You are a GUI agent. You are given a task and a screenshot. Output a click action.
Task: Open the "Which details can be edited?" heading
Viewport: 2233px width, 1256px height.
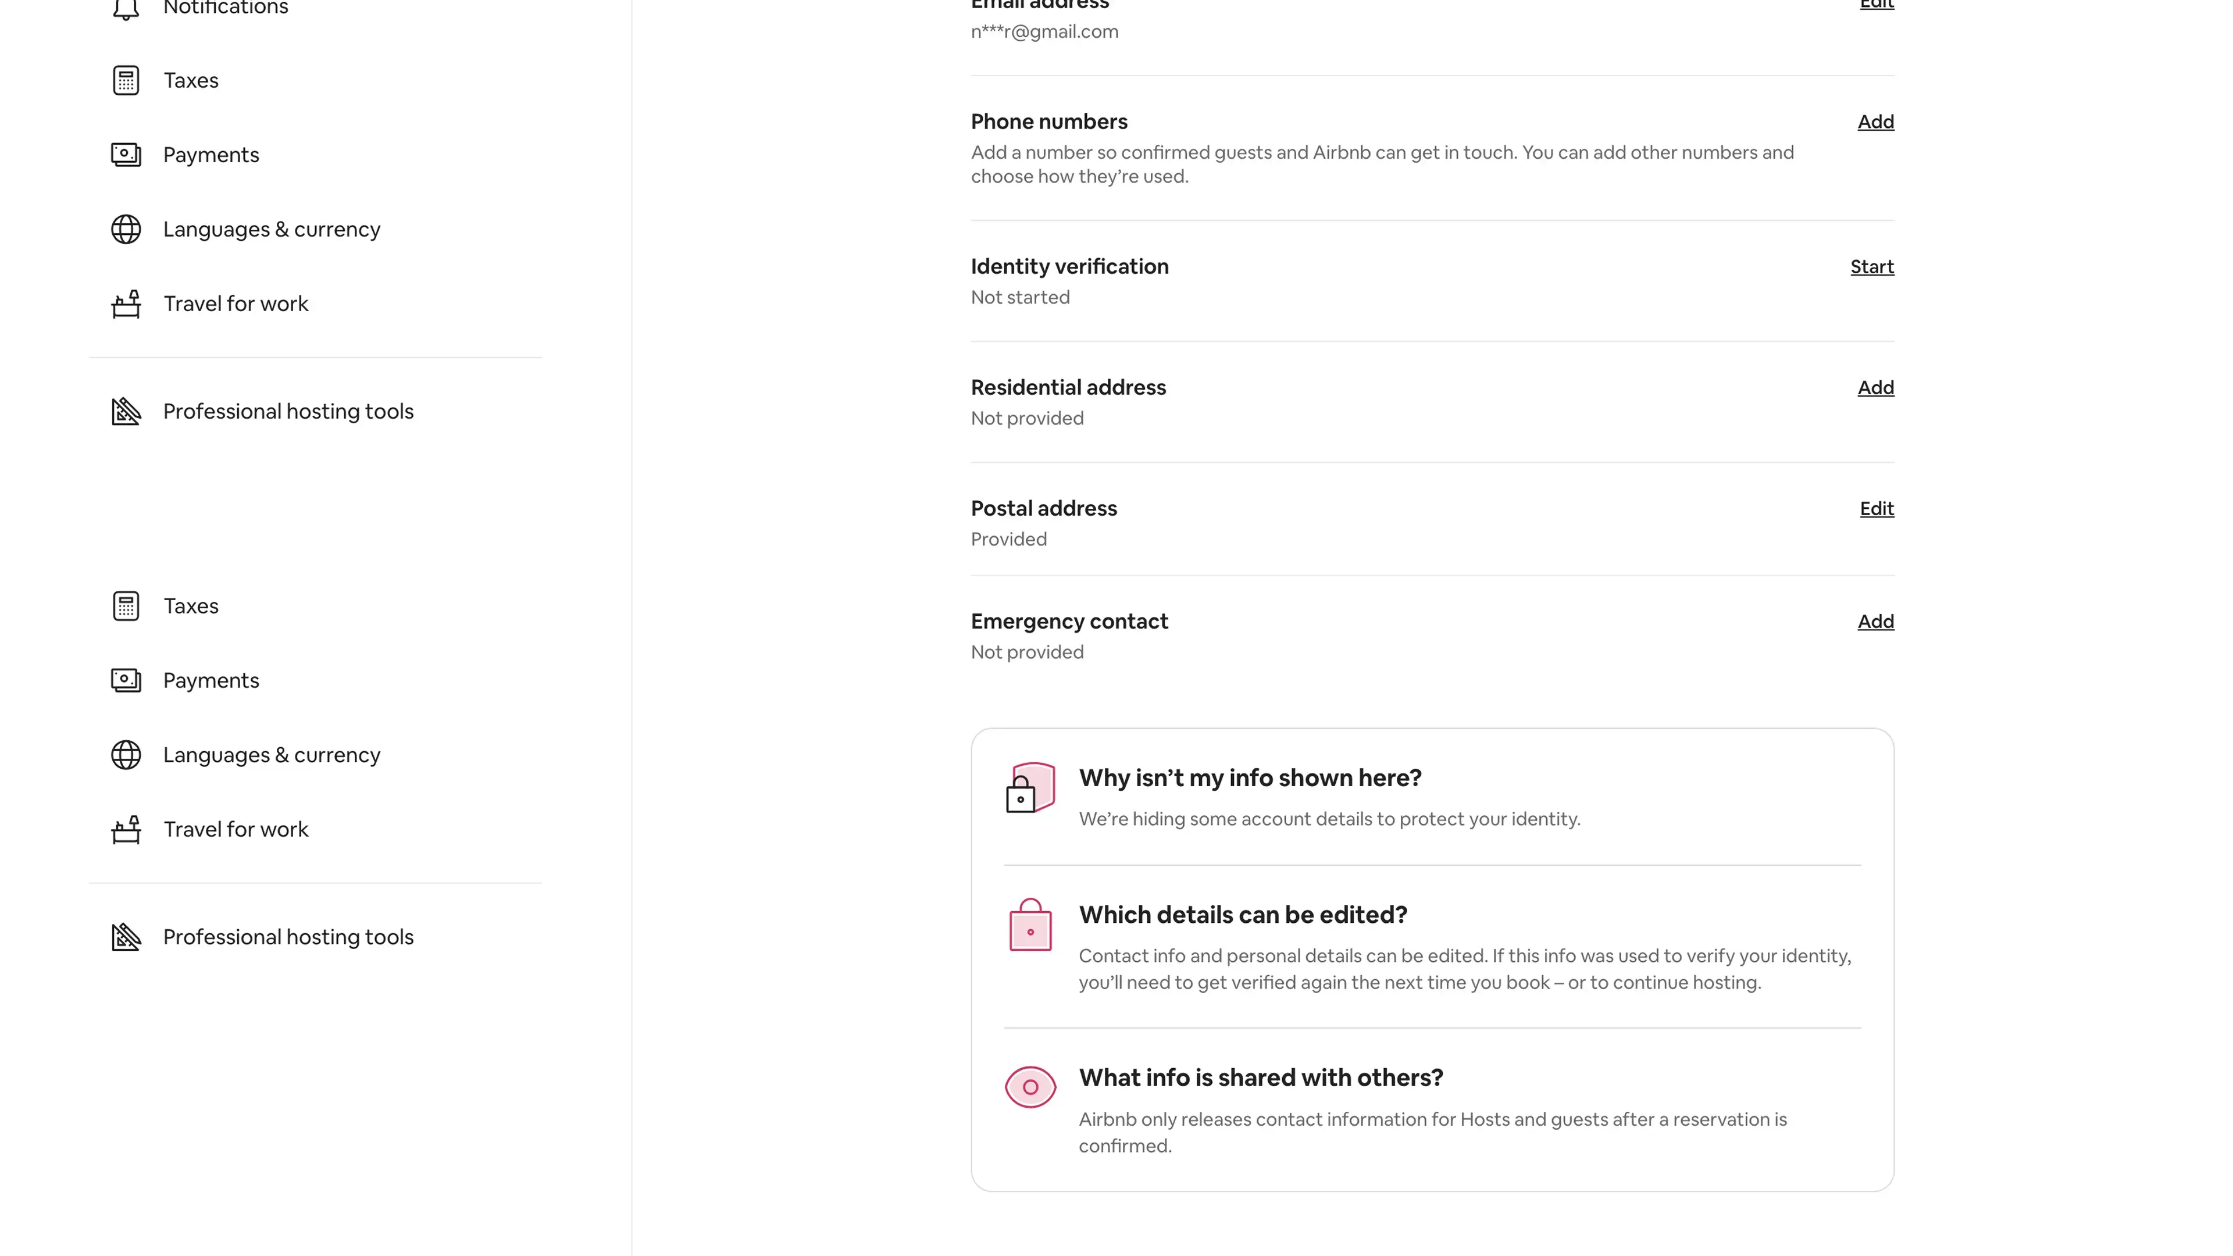tap(1242, 915)
